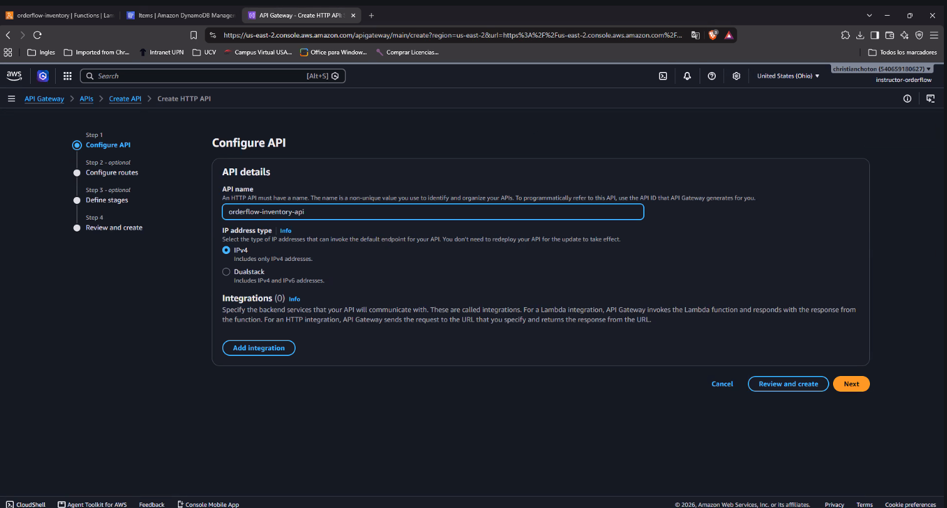Open the APIs breadcrumb link

click(x=86, y=98)
